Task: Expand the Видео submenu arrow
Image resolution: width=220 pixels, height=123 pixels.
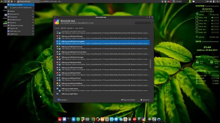Action: [33, 11]
